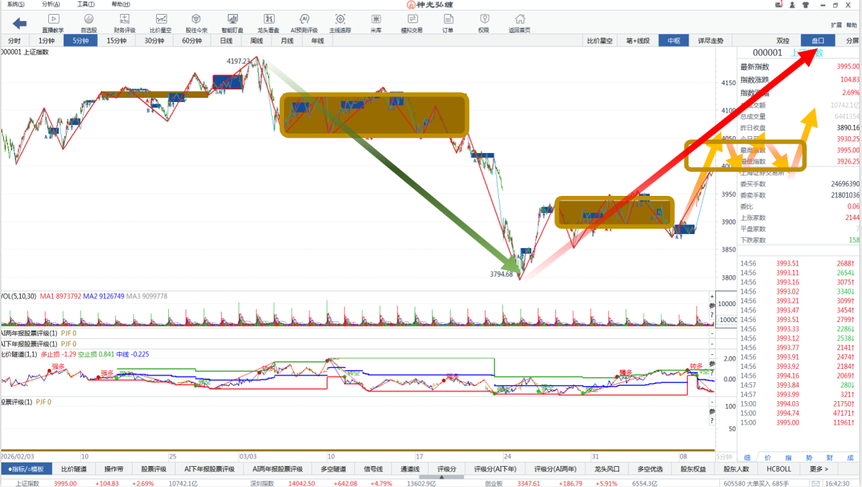Switch to the 日线 daily timeframe tab
Viewport: 862px width, 487px height.
(x=226, y=41)
